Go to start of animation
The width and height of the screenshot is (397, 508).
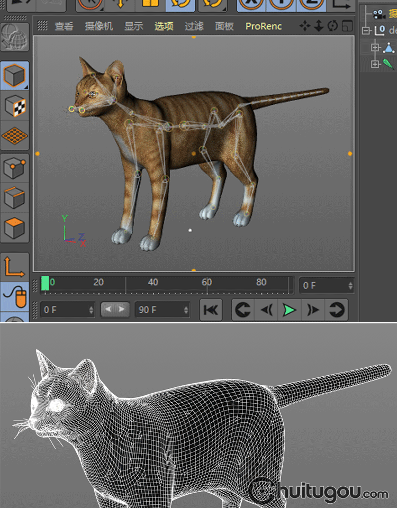click(x=211, y=310)
